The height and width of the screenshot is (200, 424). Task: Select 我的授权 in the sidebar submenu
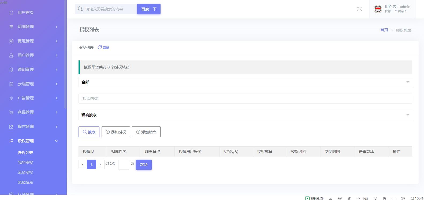pos(25,163)
